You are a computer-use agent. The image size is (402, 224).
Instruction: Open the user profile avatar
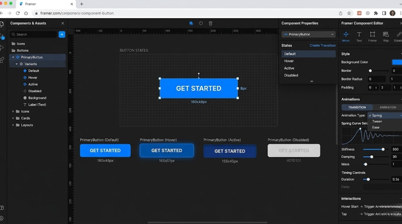pyautogui.click(x=393, y=13)
